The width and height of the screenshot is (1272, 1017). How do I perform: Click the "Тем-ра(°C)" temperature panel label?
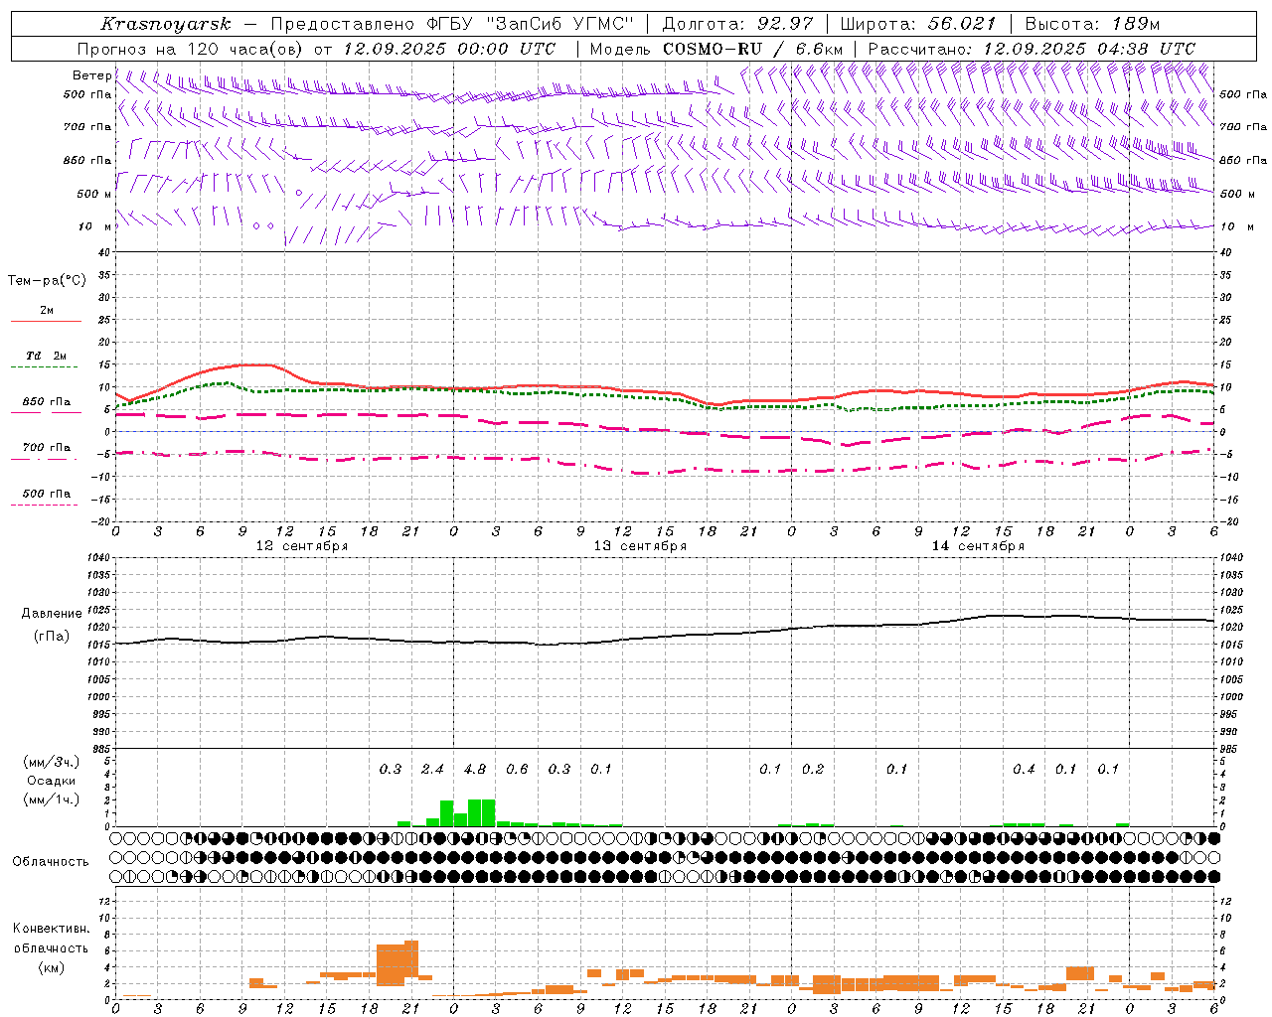click(47, 281)
